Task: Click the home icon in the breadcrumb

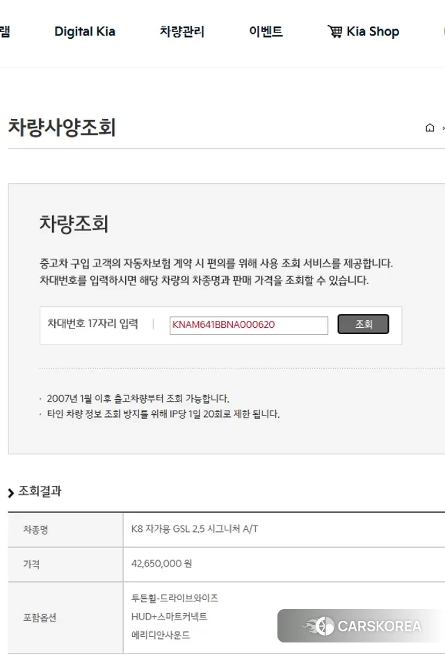Action: 430,128
